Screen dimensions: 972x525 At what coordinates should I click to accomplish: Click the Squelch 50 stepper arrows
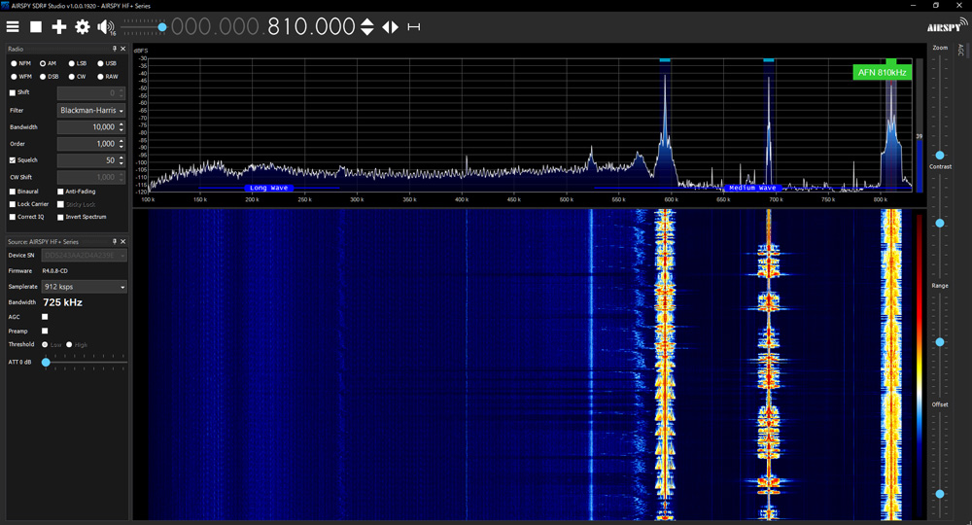pos(121,159)
